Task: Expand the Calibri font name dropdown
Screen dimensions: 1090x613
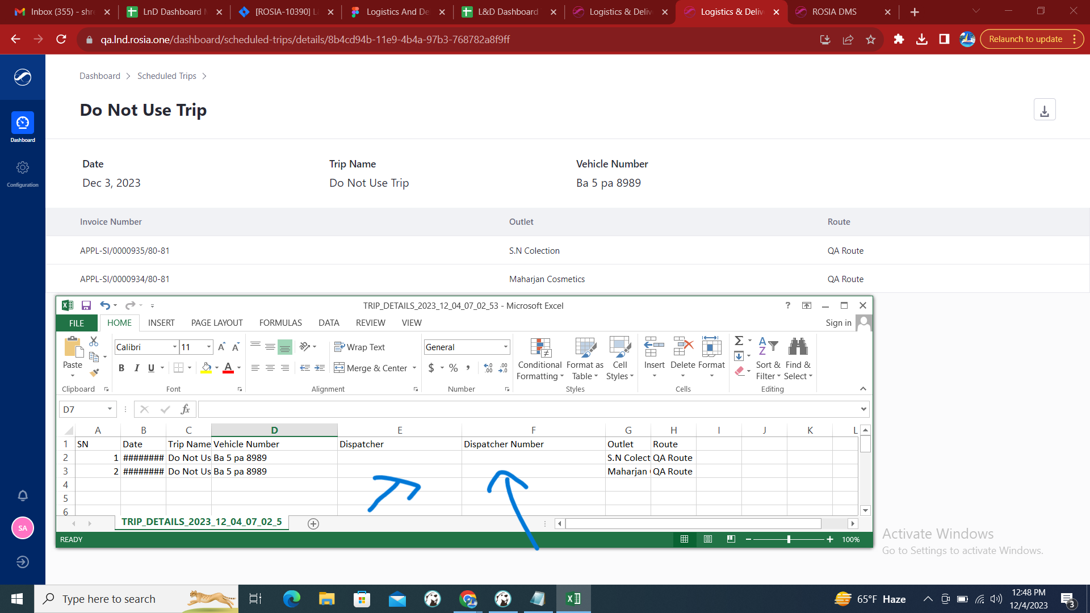Action: (x=174, y=347)
